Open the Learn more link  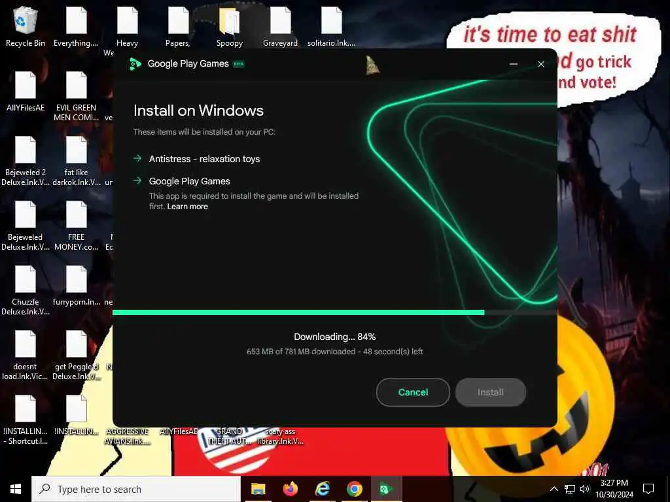coord(187,207)
